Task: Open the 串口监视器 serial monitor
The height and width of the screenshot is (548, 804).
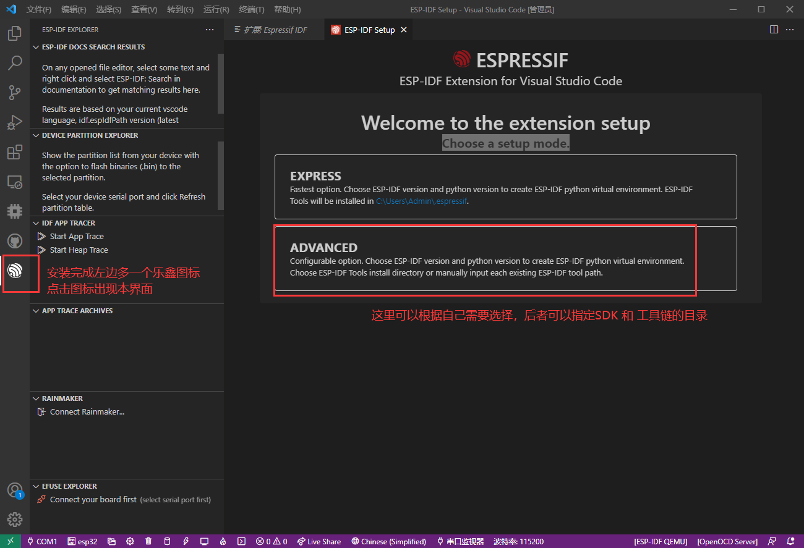Action: (x=460, y=541)
